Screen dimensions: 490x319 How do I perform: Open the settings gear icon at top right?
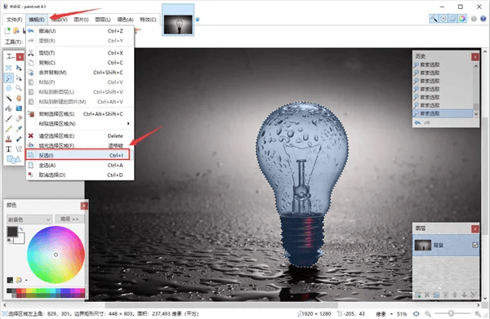coord(474,19)
